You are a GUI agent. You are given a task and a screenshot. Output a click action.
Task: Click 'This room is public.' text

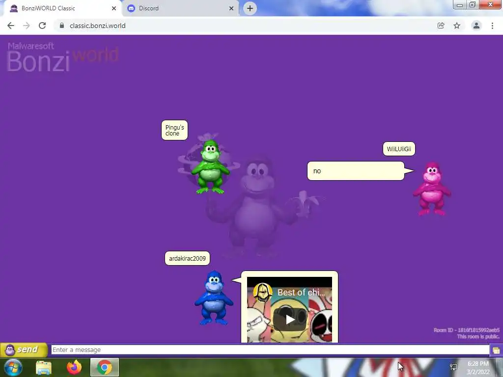coord(478,336)
